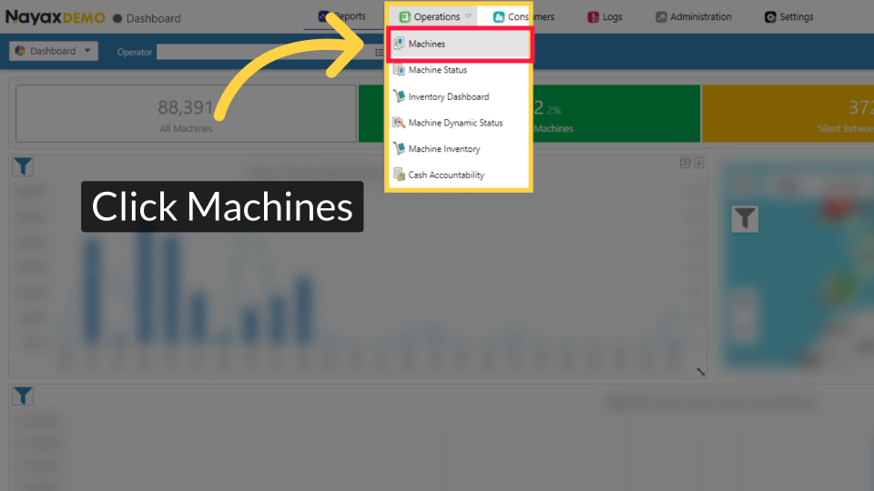Switch to the Administration tab
Screen dimensions: 874x491
click(693, 16)
